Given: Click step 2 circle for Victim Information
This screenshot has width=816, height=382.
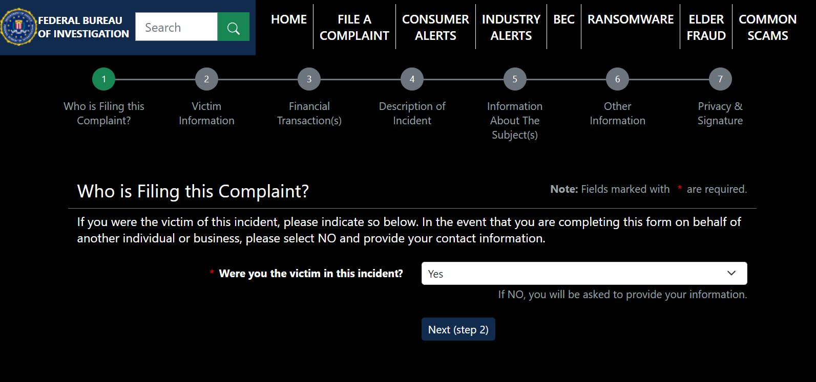Looking at the screenshot, I should [x=206, y=79].
